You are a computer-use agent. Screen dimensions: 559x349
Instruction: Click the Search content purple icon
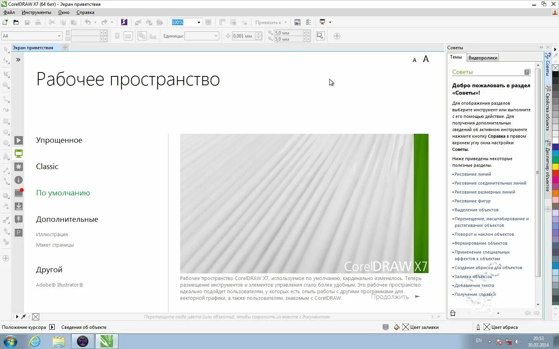click(124, 22)
